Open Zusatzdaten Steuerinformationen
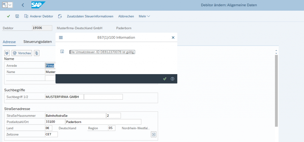The width and height of the screenshot is (304, 142). coord(90,16)
